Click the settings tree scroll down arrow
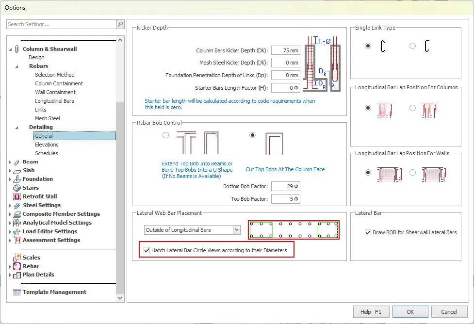Image resolution: width=474 pixels, height=324 pixels. [x=120, y=298]
